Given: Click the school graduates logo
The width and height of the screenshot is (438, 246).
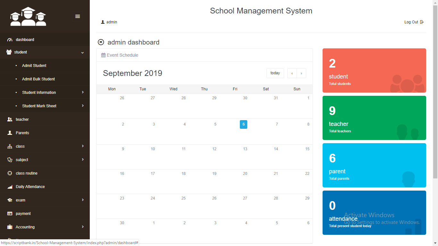Looking at the screenshot, I should [28, 17].
